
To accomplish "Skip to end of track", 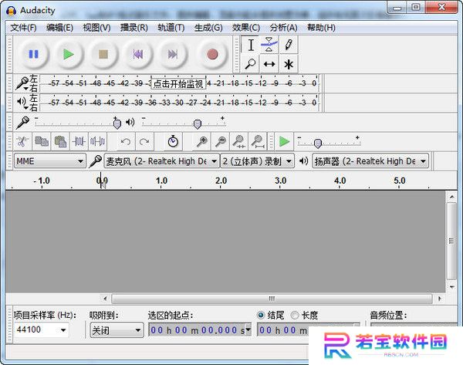I will coord(173,54).
